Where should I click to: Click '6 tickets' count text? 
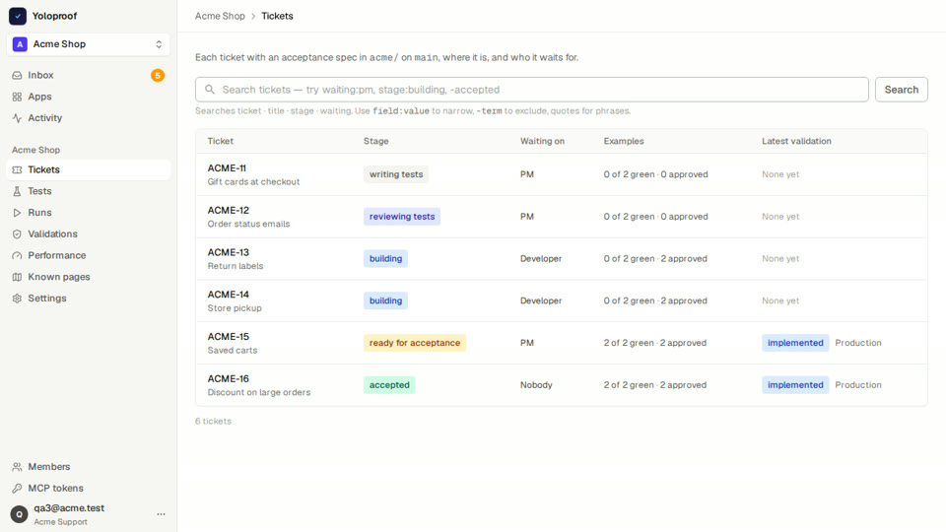[x=213, y=422]
